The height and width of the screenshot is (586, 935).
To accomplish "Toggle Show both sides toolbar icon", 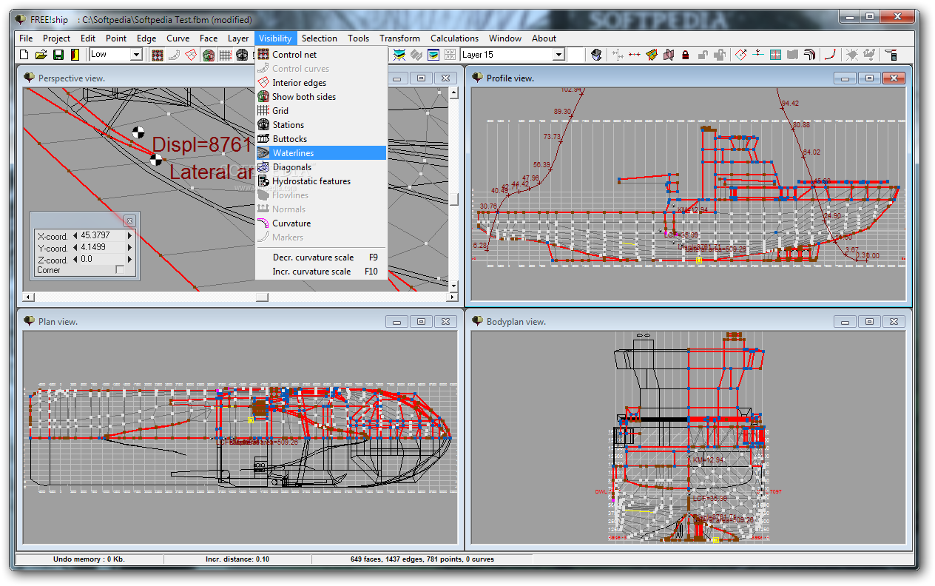I will (x=208, y=55).
